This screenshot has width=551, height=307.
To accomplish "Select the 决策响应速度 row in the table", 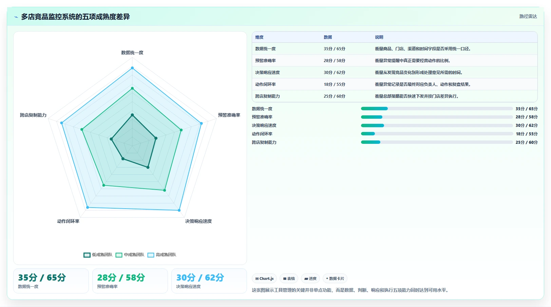I will click(395, 73).
